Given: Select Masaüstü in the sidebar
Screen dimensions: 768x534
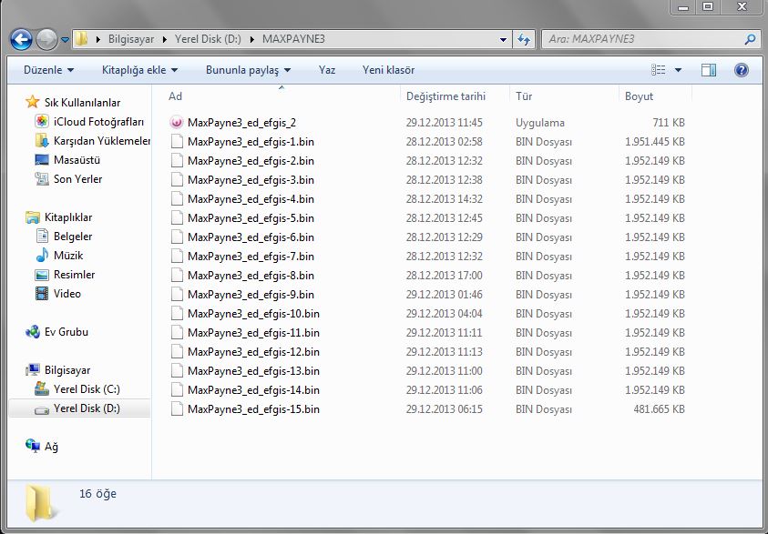Looking at the screenshot, I should (67, 160).
